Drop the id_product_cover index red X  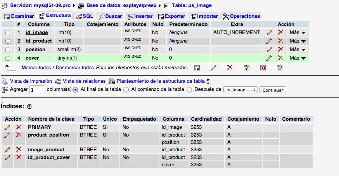point(19,157)
